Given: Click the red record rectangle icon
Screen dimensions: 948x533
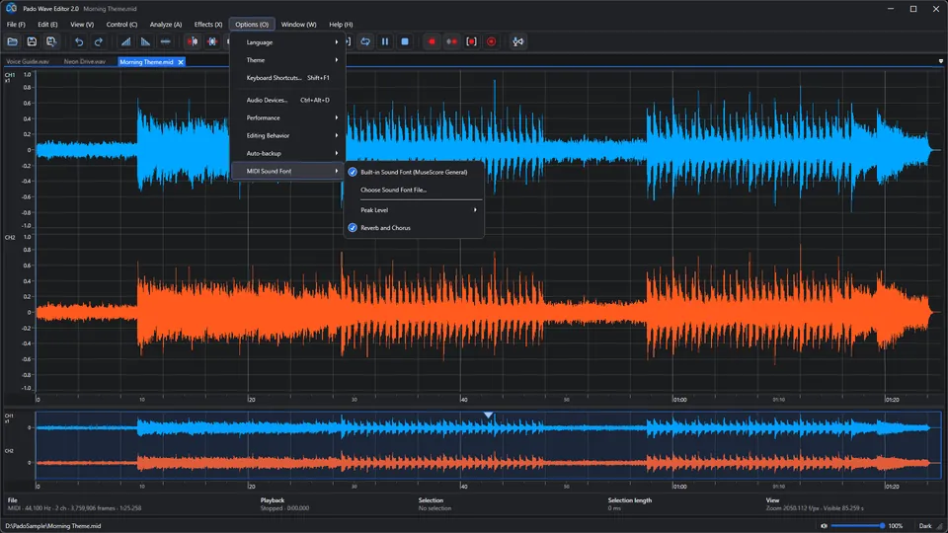Looking at the screenshot, I should tap(432, 41).
